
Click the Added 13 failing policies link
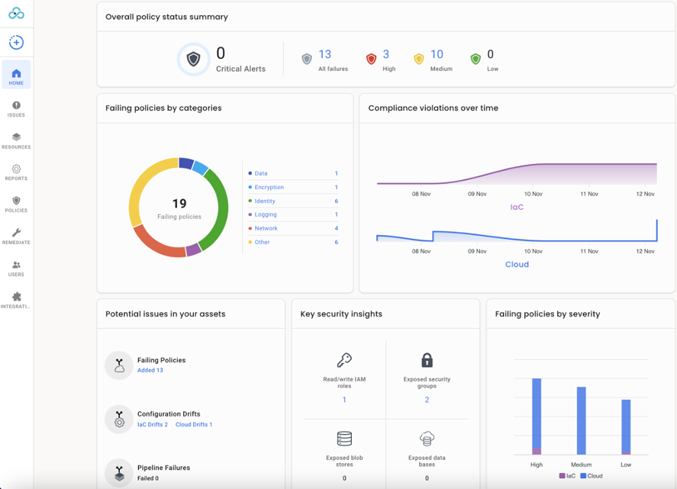[x=150, y=371]
